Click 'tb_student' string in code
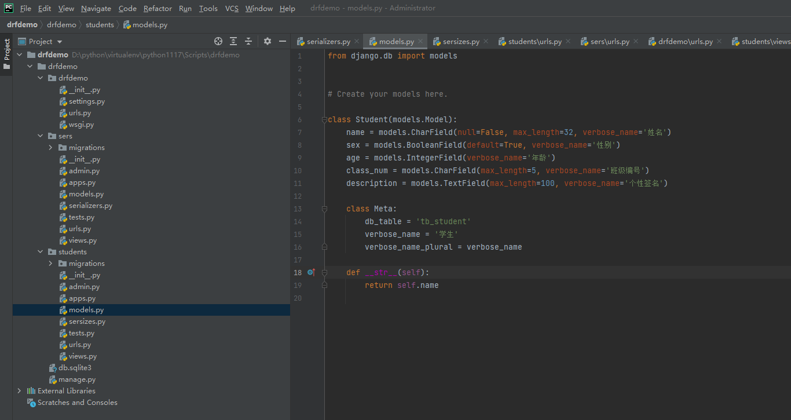 pyautogui.click(x=444, y=221)
